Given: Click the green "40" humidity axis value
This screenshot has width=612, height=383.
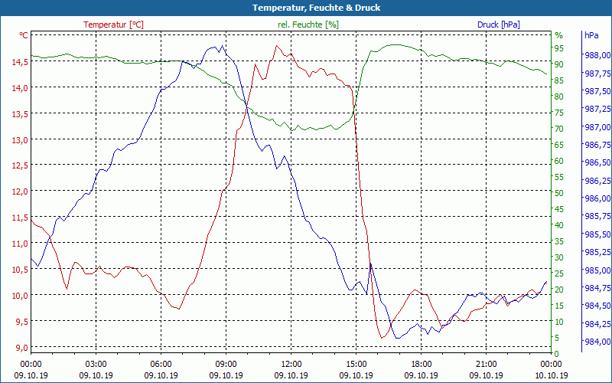Looking at the screenshot, I should [x=559, y=225].
